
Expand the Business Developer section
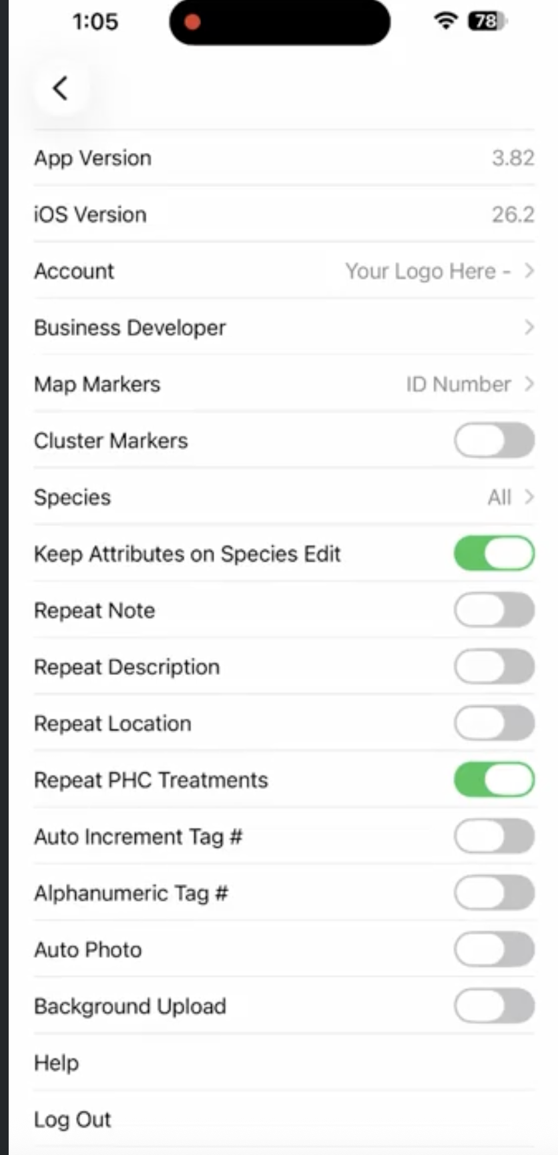(x=280, y=328)
